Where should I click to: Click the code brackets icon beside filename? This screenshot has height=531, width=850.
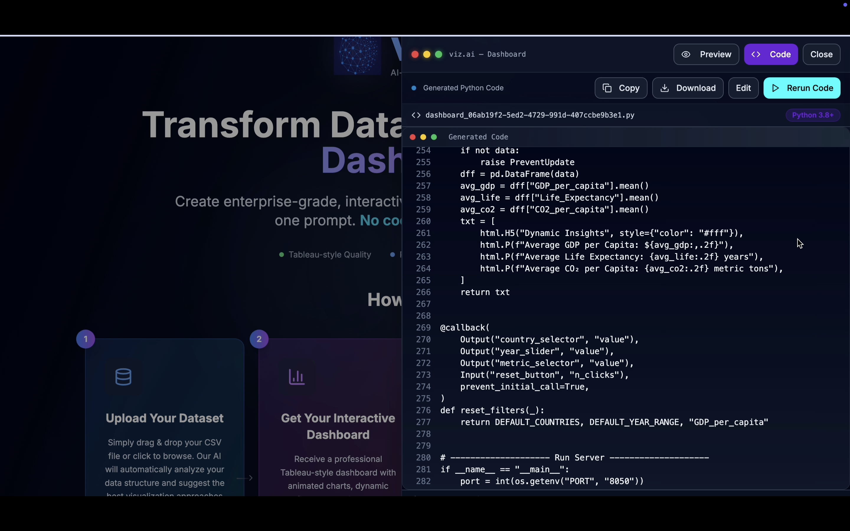[x=416, y=115]
